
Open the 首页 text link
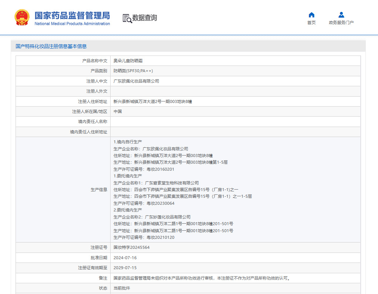tap(311, 23)
